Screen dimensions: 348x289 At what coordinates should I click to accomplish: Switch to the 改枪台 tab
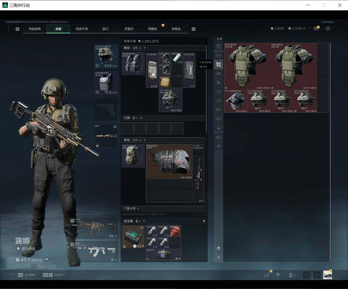[x=176, y=29]
